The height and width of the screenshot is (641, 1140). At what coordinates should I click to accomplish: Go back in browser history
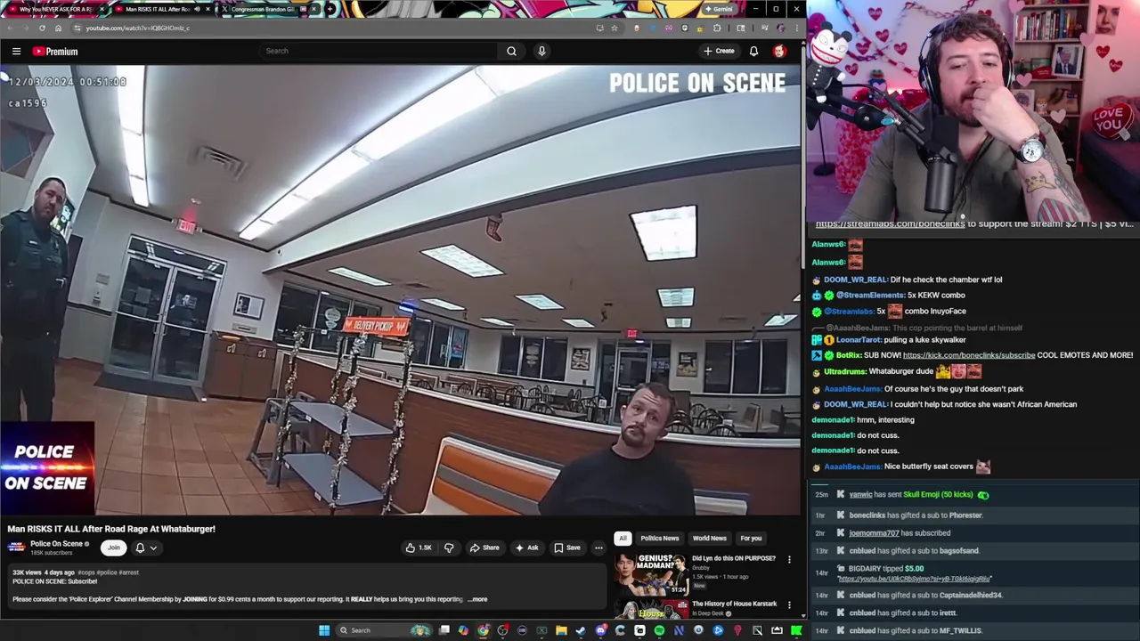point(11,28)
